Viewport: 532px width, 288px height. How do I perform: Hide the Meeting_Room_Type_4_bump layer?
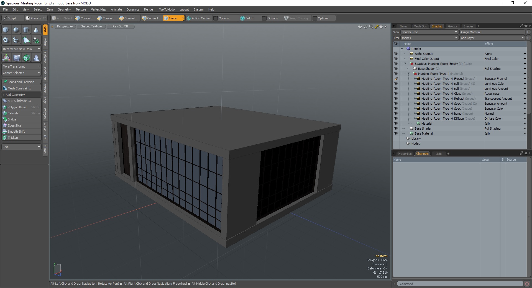click(x=396, y=114)
